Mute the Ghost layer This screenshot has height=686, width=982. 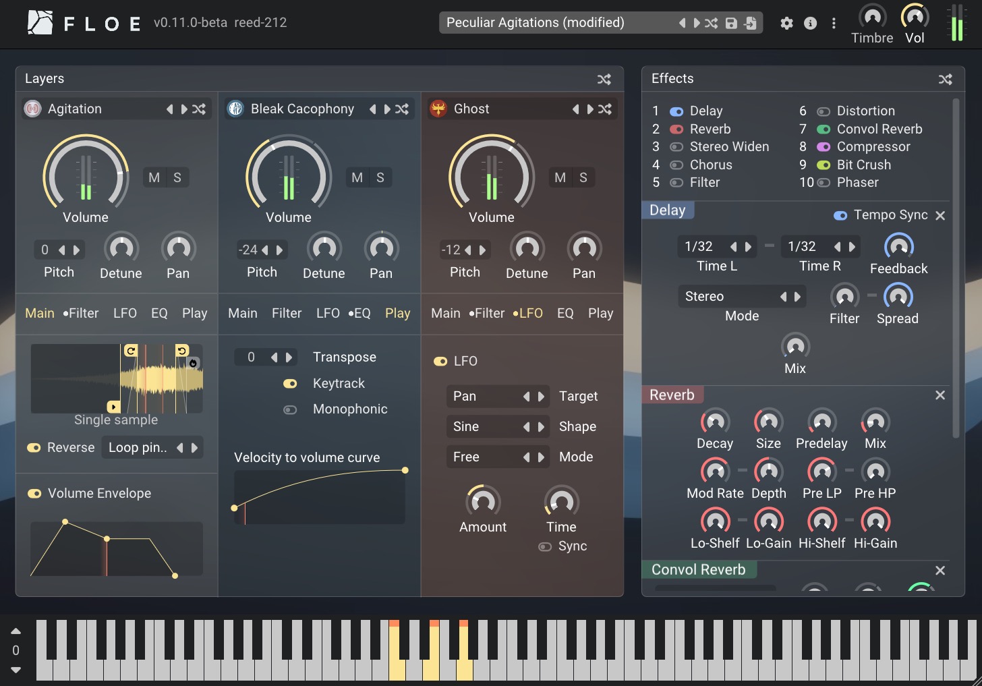pyautogui.click(x=560, y=177)
